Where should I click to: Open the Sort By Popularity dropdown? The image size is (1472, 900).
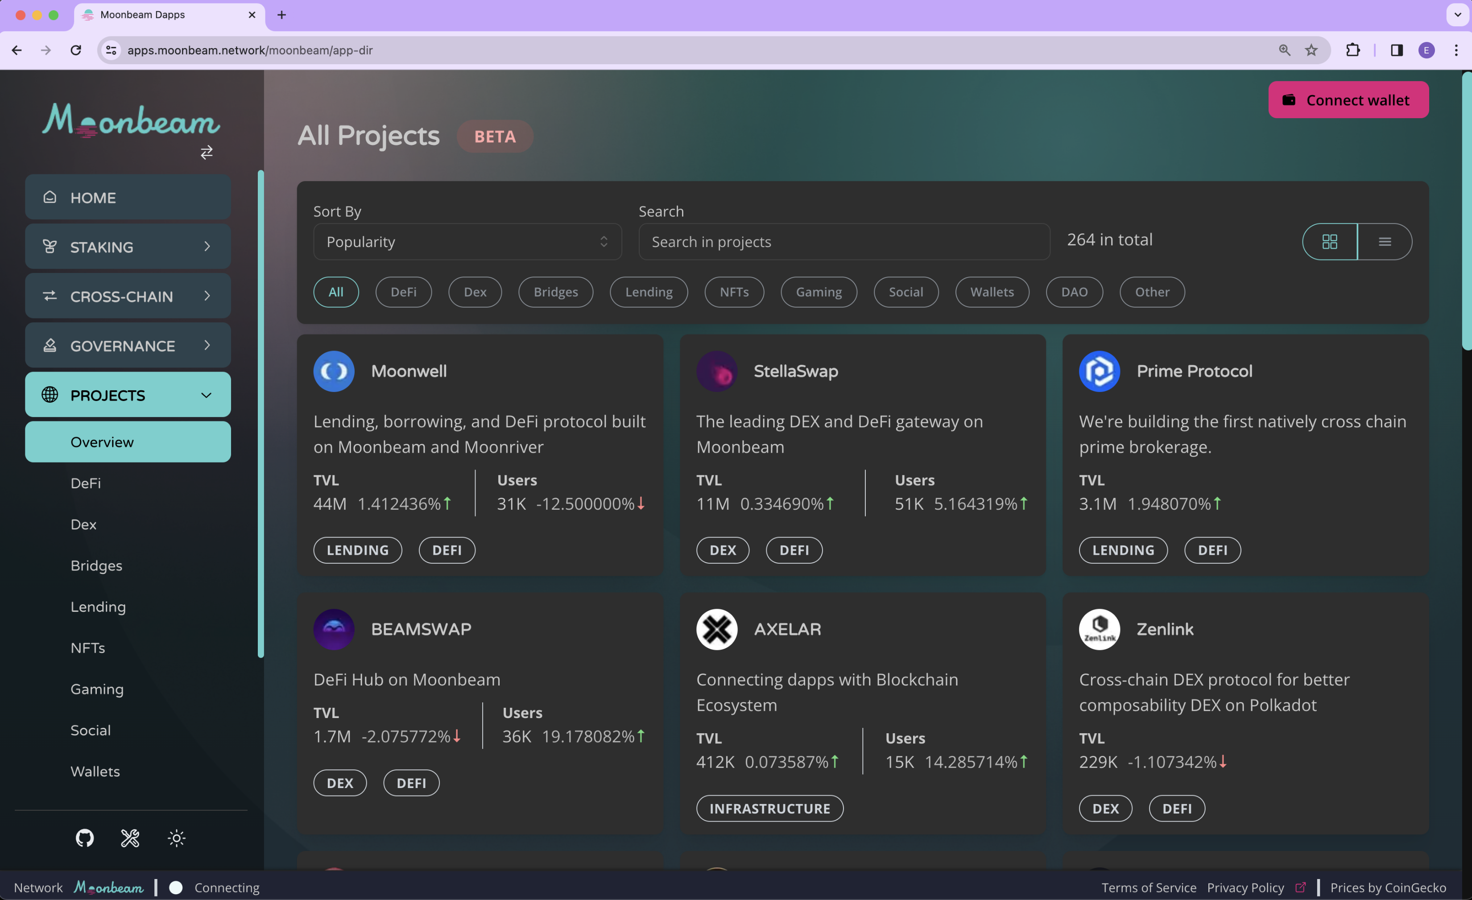tap(467, 242)
